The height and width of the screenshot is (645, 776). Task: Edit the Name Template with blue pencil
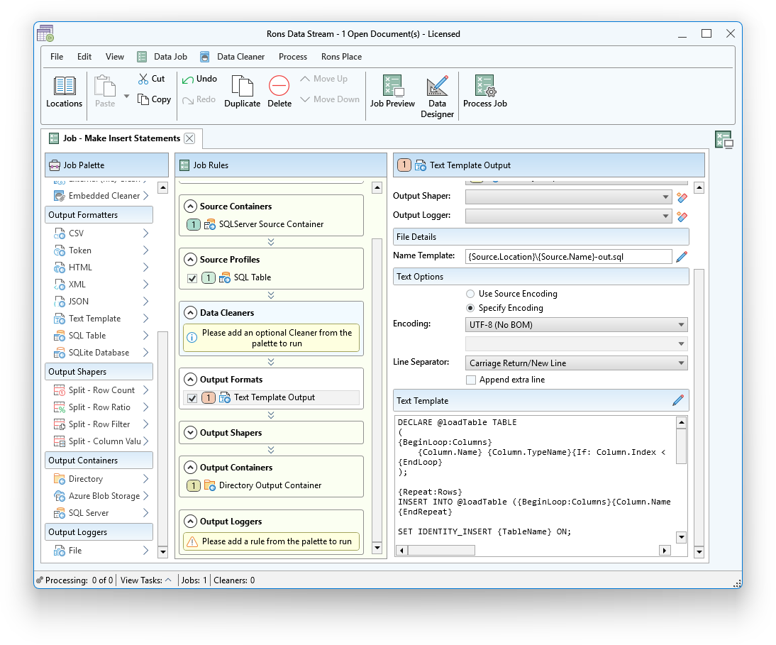point(682,256)
